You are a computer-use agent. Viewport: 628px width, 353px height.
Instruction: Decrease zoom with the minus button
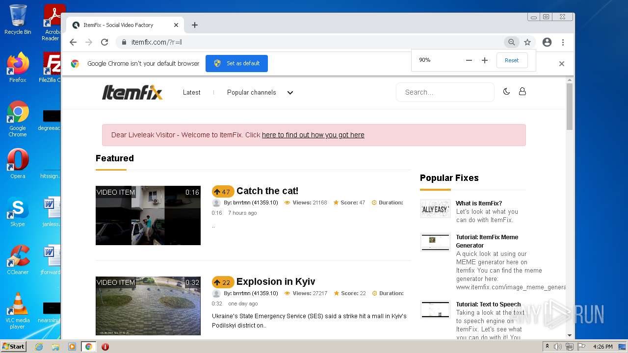coord(469,60)
